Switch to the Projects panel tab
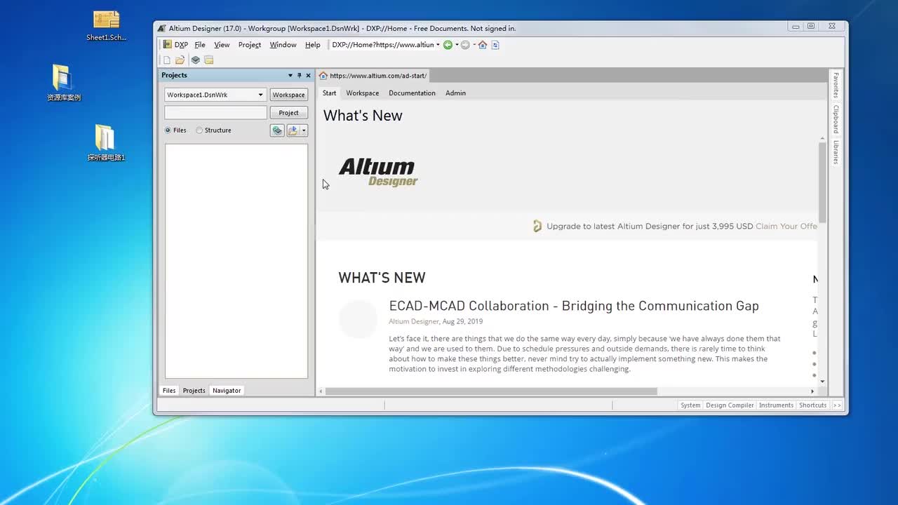 click(x=194, y=391)
